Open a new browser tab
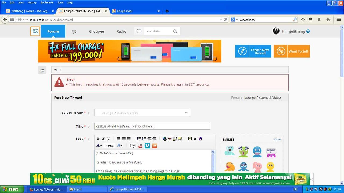Screen dimensions: 344x193 167,11
